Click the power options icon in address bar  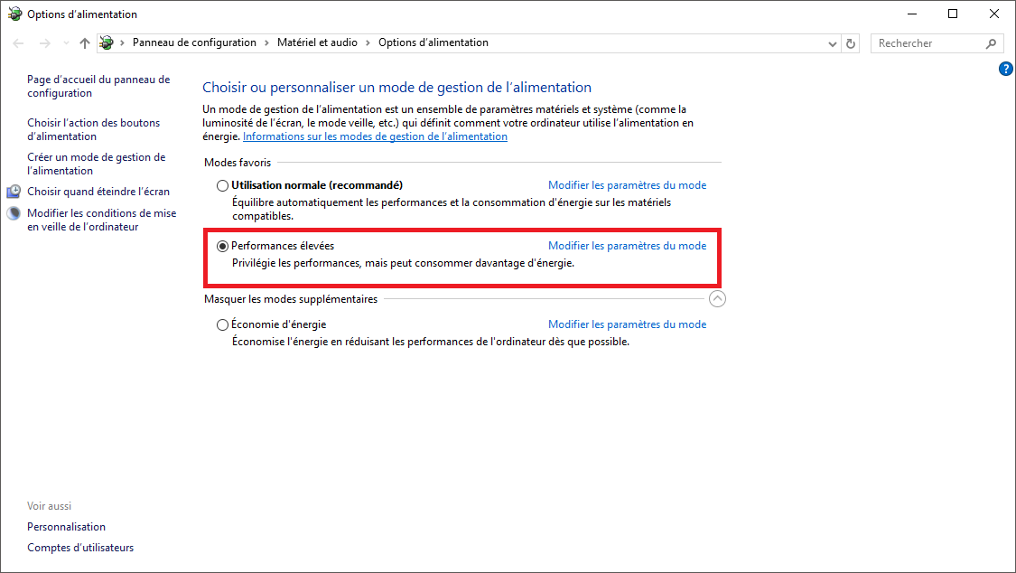click(x=107, y=43)
